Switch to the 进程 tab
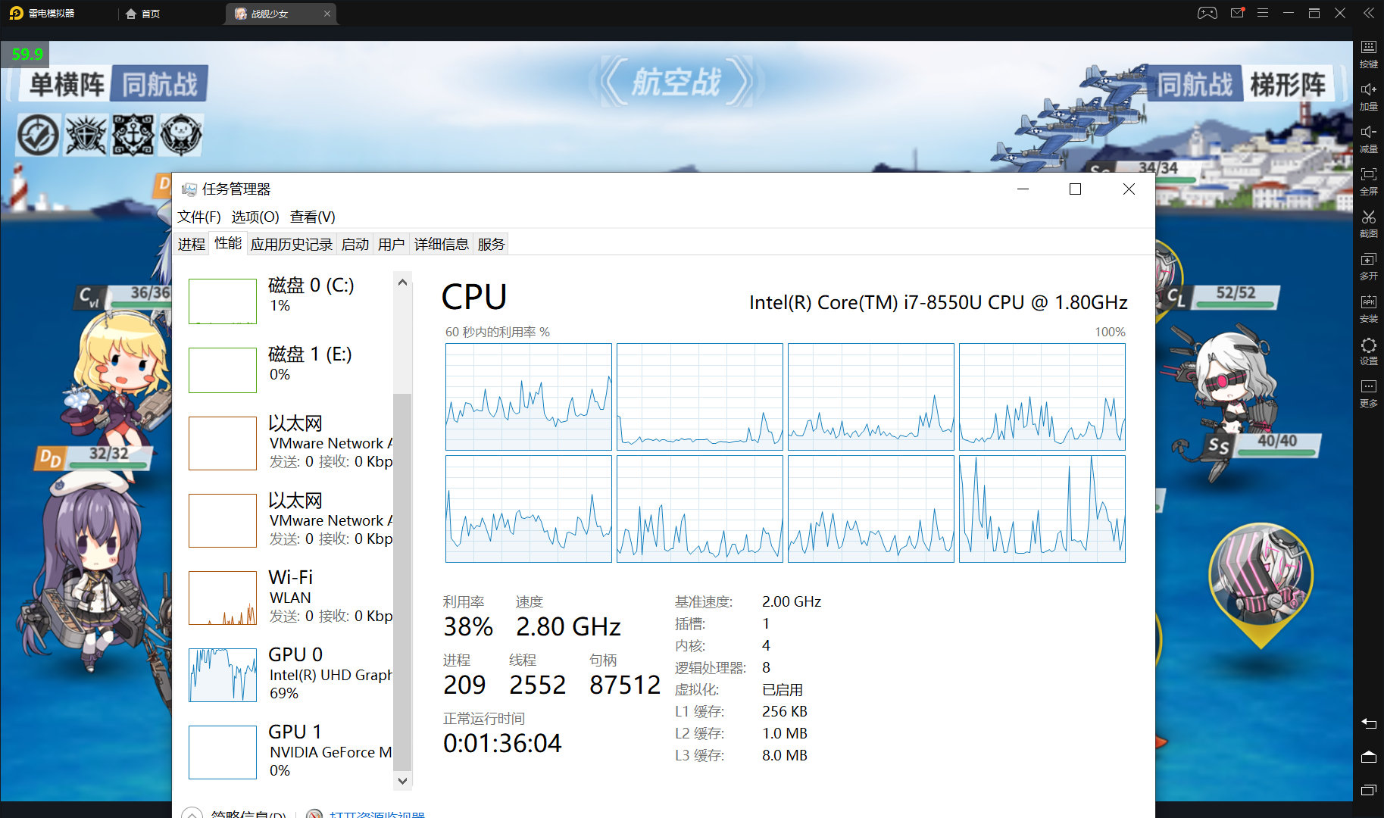 [x=192, y=244]
